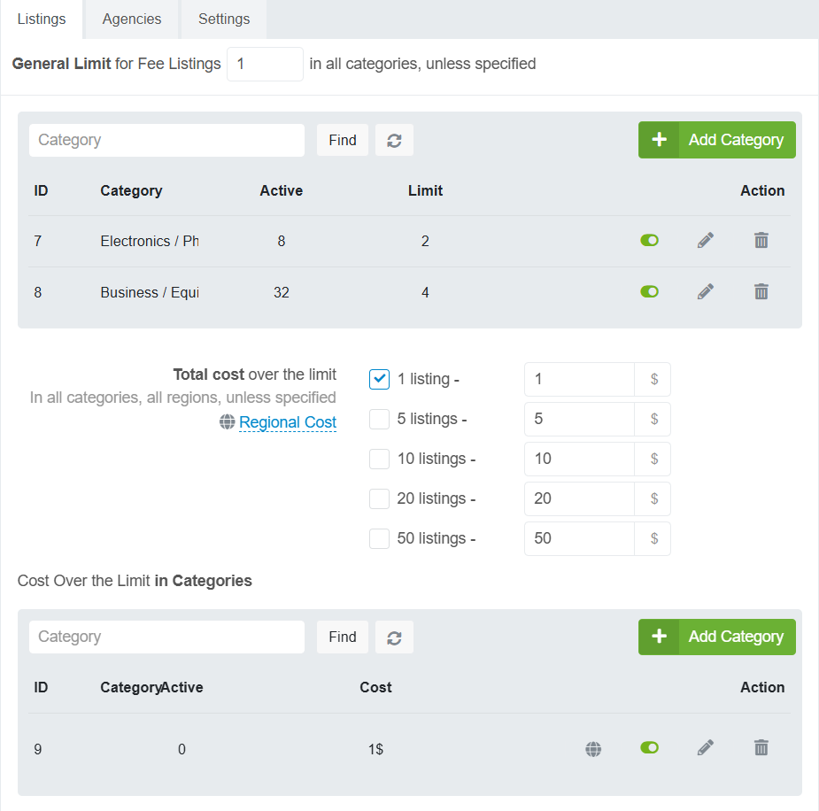Click the pencil icon for Business category
Viewport: 819px width, 811px height.
coord(705,291)
